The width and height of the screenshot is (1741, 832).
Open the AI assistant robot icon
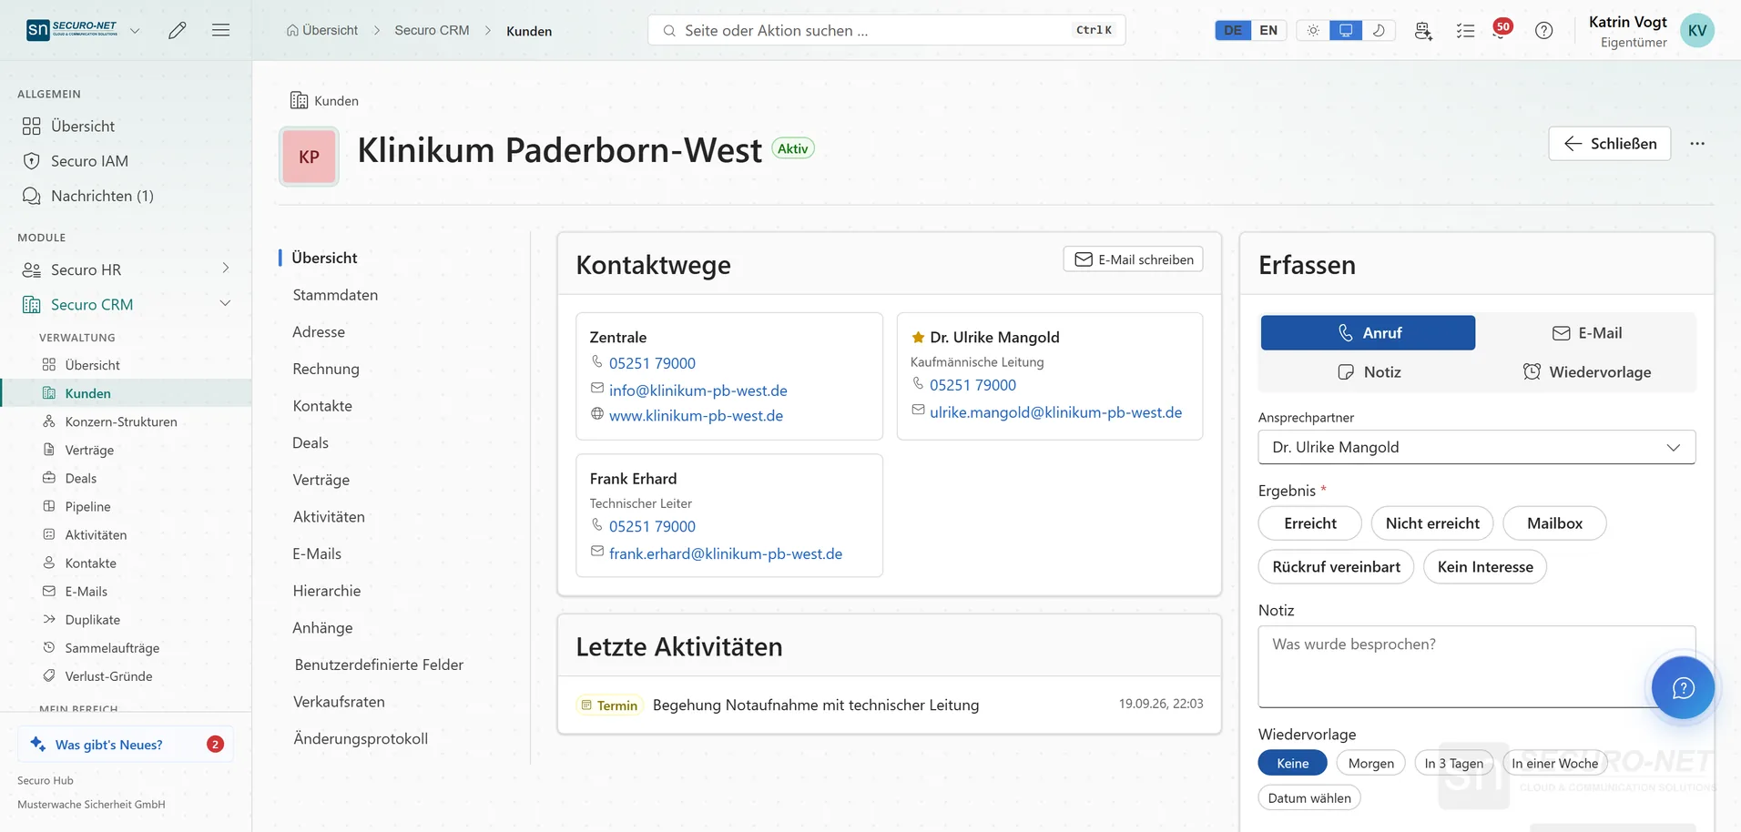(x=1423, y=30)
